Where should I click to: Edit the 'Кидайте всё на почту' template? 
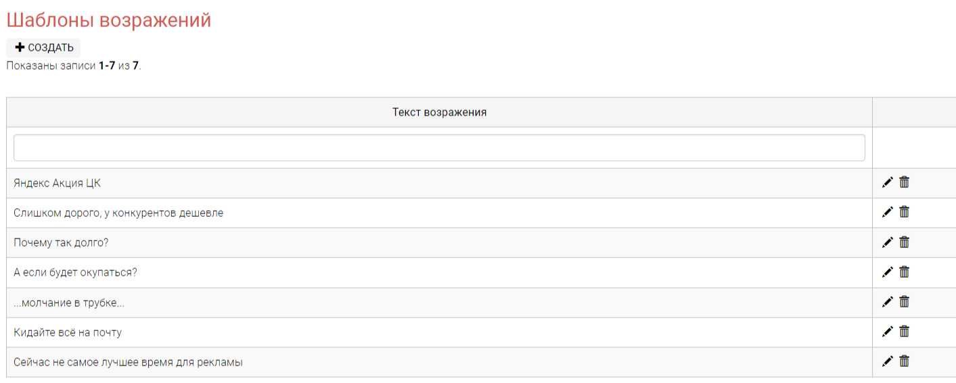pyautogui.click(x=888, y=332)
